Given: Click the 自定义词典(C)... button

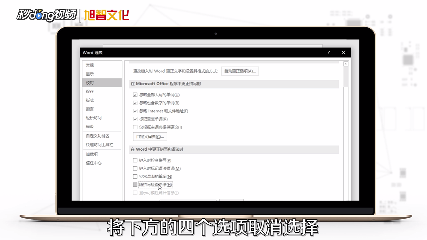Looking at the screenshot, I should (150, 137).
